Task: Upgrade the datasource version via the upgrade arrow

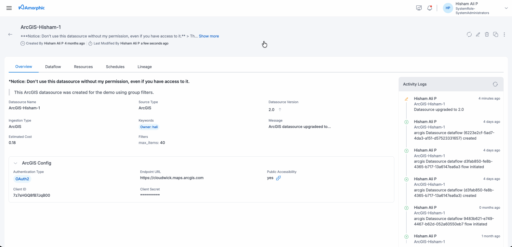Action: point(279,109)
